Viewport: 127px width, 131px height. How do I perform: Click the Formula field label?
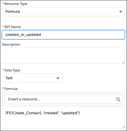[11, 89]
